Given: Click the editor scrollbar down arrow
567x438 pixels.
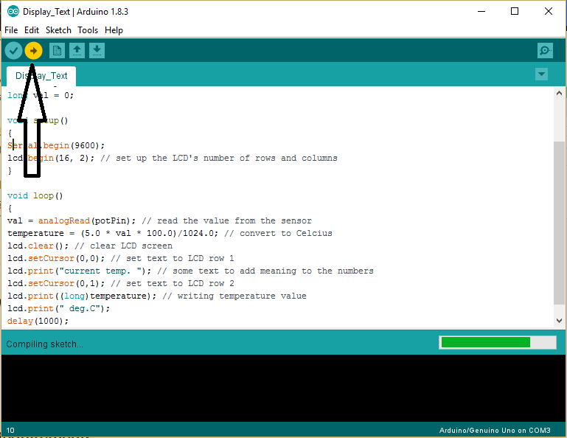Looking at the screenshot, I should point(559,321).
